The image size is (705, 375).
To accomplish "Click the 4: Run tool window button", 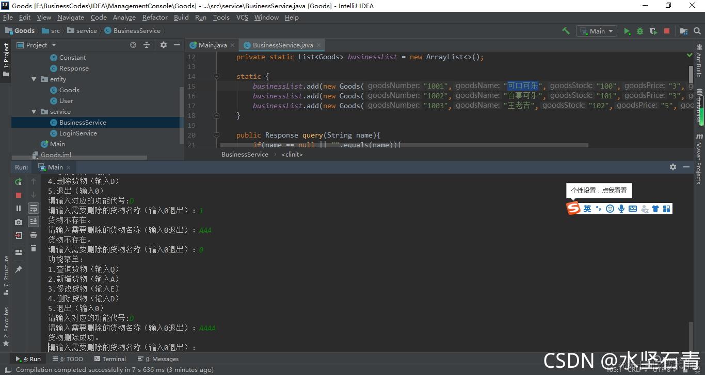I will [x=28, y=359].
